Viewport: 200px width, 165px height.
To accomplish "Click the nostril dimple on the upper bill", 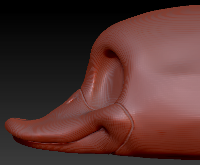I will [x=71, y=100].
